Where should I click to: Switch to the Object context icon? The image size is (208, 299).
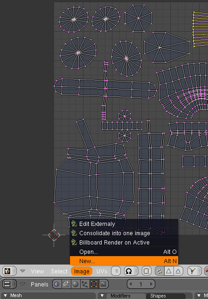[x=84, y=284]
